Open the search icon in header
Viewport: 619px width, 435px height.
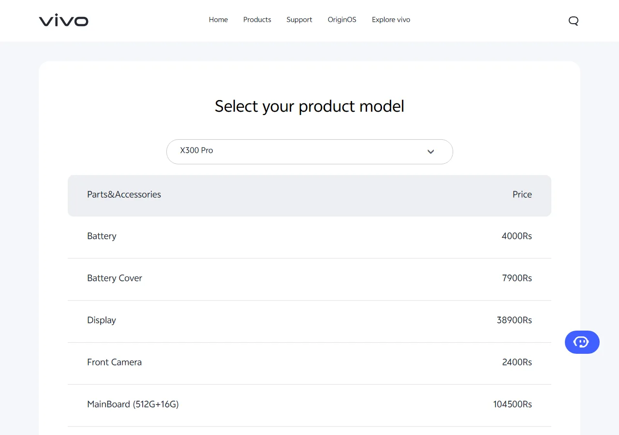point(574,20)
